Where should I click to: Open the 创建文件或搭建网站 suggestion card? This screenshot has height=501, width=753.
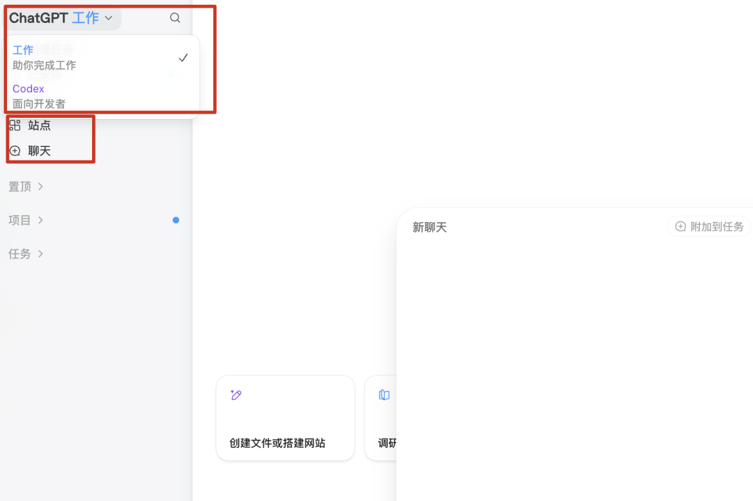click(x=285, y=418)
